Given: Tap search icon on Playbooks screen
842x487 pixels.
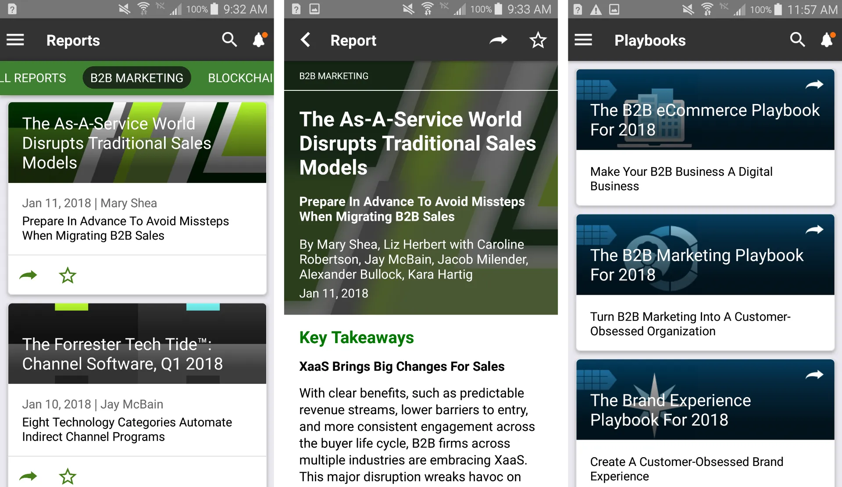Looking at the screenshot, I should point(797,40).
